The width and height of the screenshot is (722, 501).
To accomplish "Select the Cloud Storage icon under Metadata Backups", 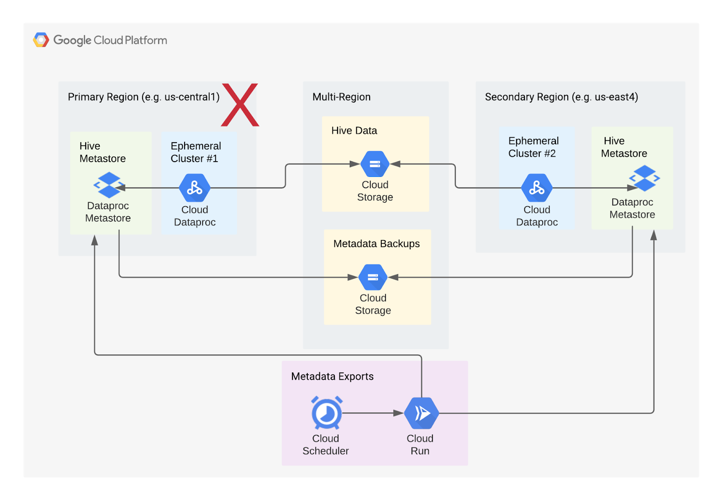I will (x=373, y=277).
